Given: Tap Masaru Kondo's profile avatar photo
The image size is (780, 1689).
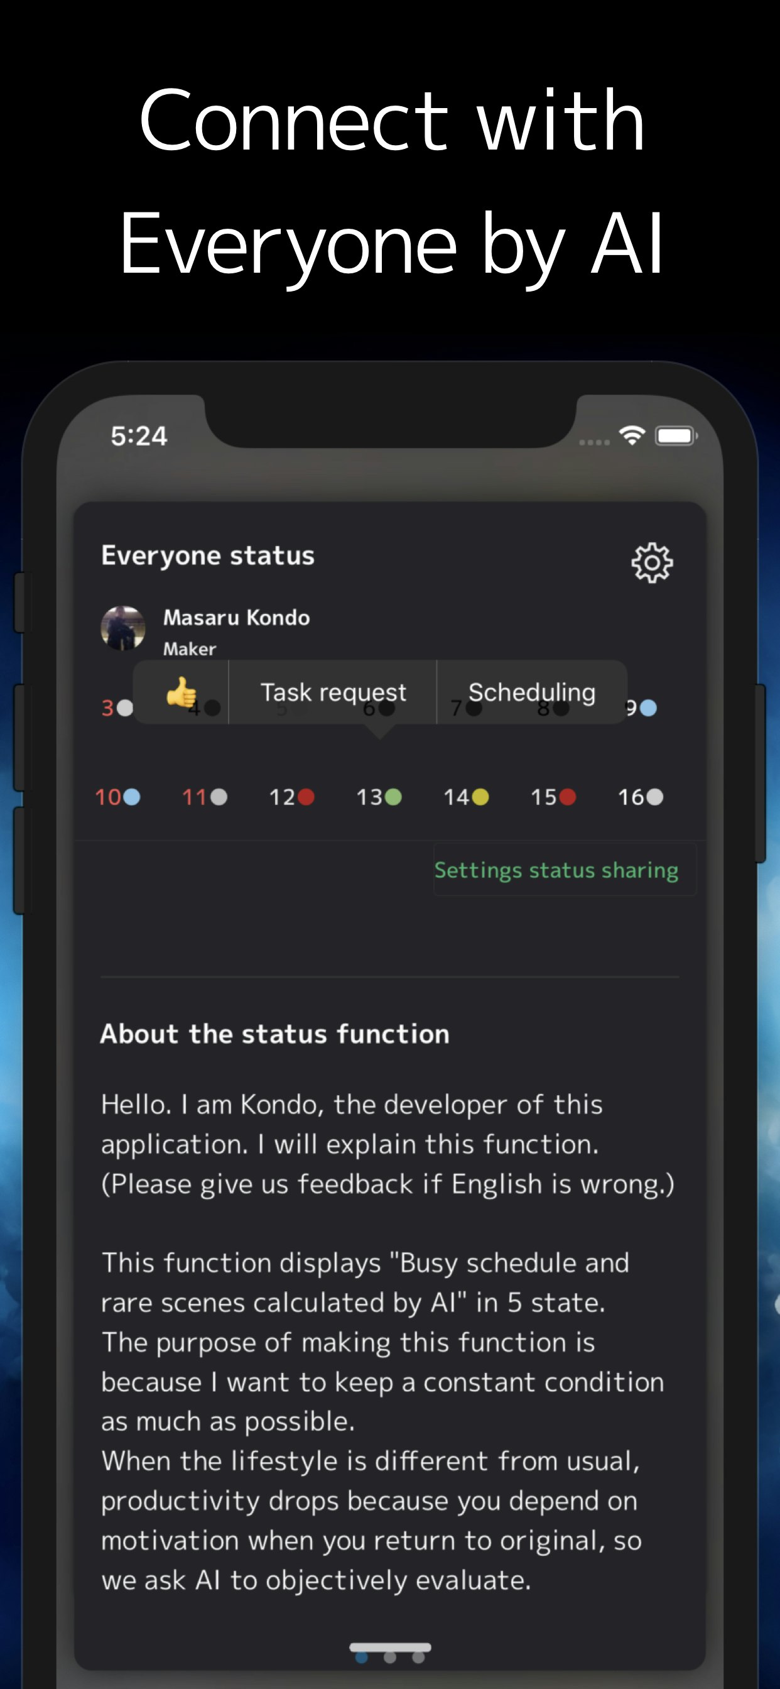Looking at the screenshot, I should [x=125, y=630].
